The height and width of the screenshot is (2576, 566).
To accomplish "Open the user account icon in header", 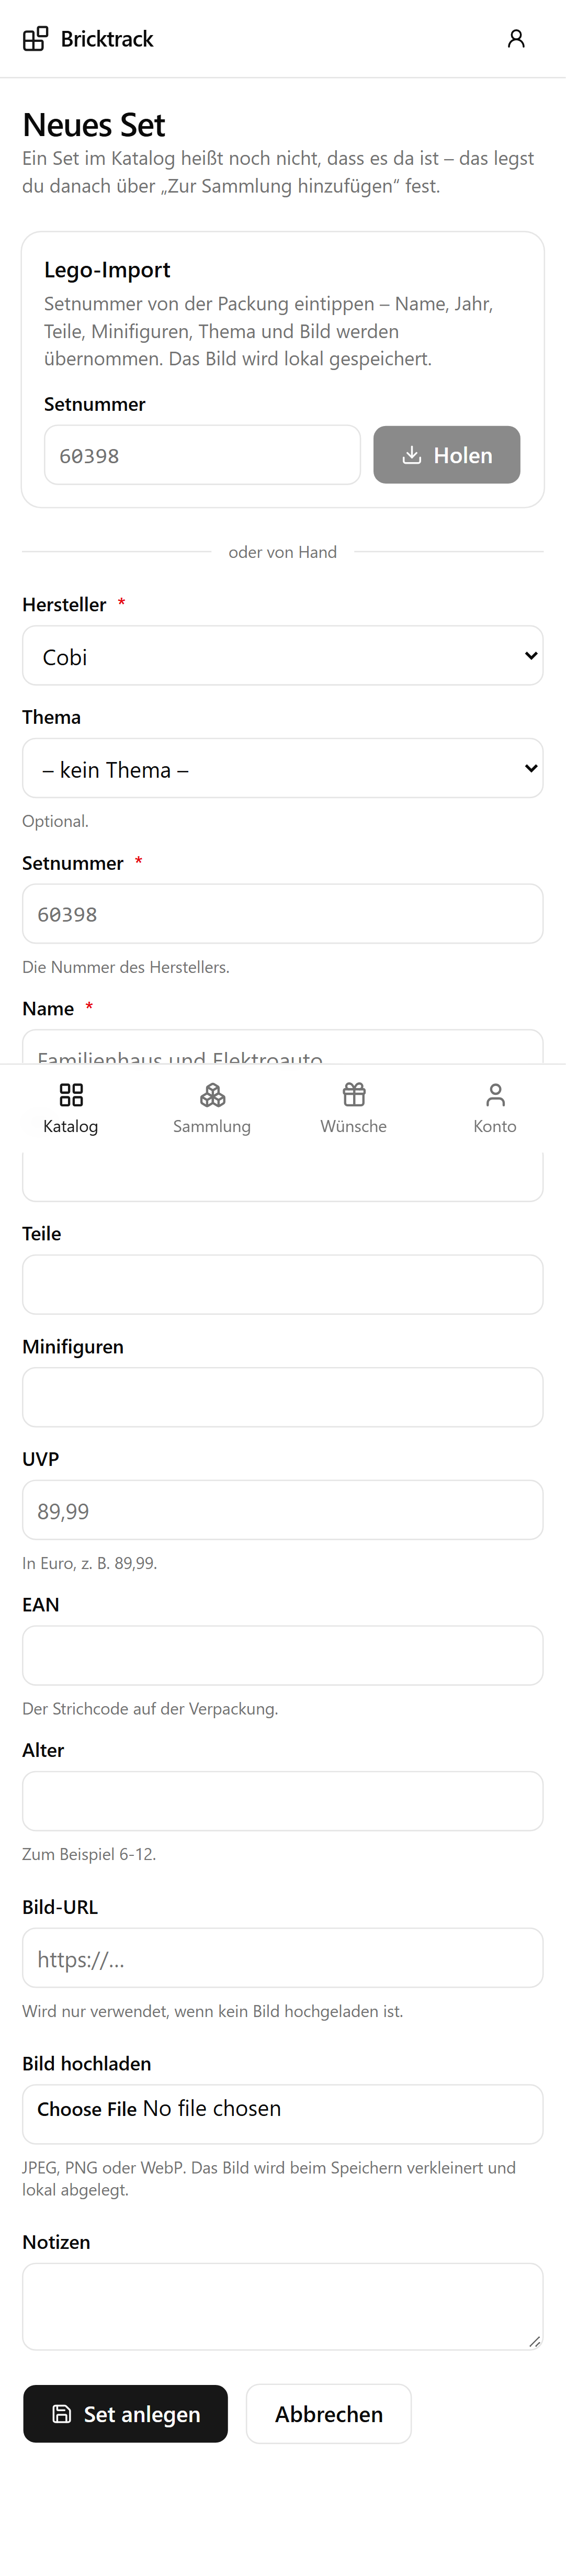I will (x=516, y=39).
